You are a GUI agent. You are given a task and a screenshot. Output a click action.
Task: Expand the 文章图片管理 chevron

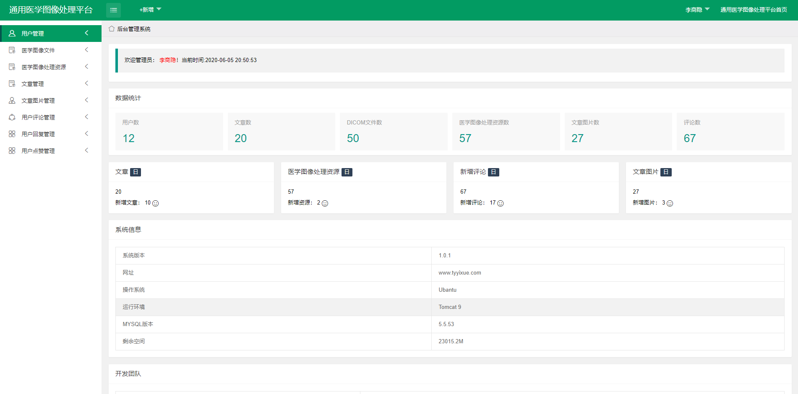coord(87,100)
